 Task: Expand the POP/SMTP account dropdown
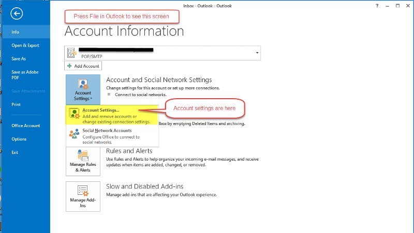click(257, 53)
